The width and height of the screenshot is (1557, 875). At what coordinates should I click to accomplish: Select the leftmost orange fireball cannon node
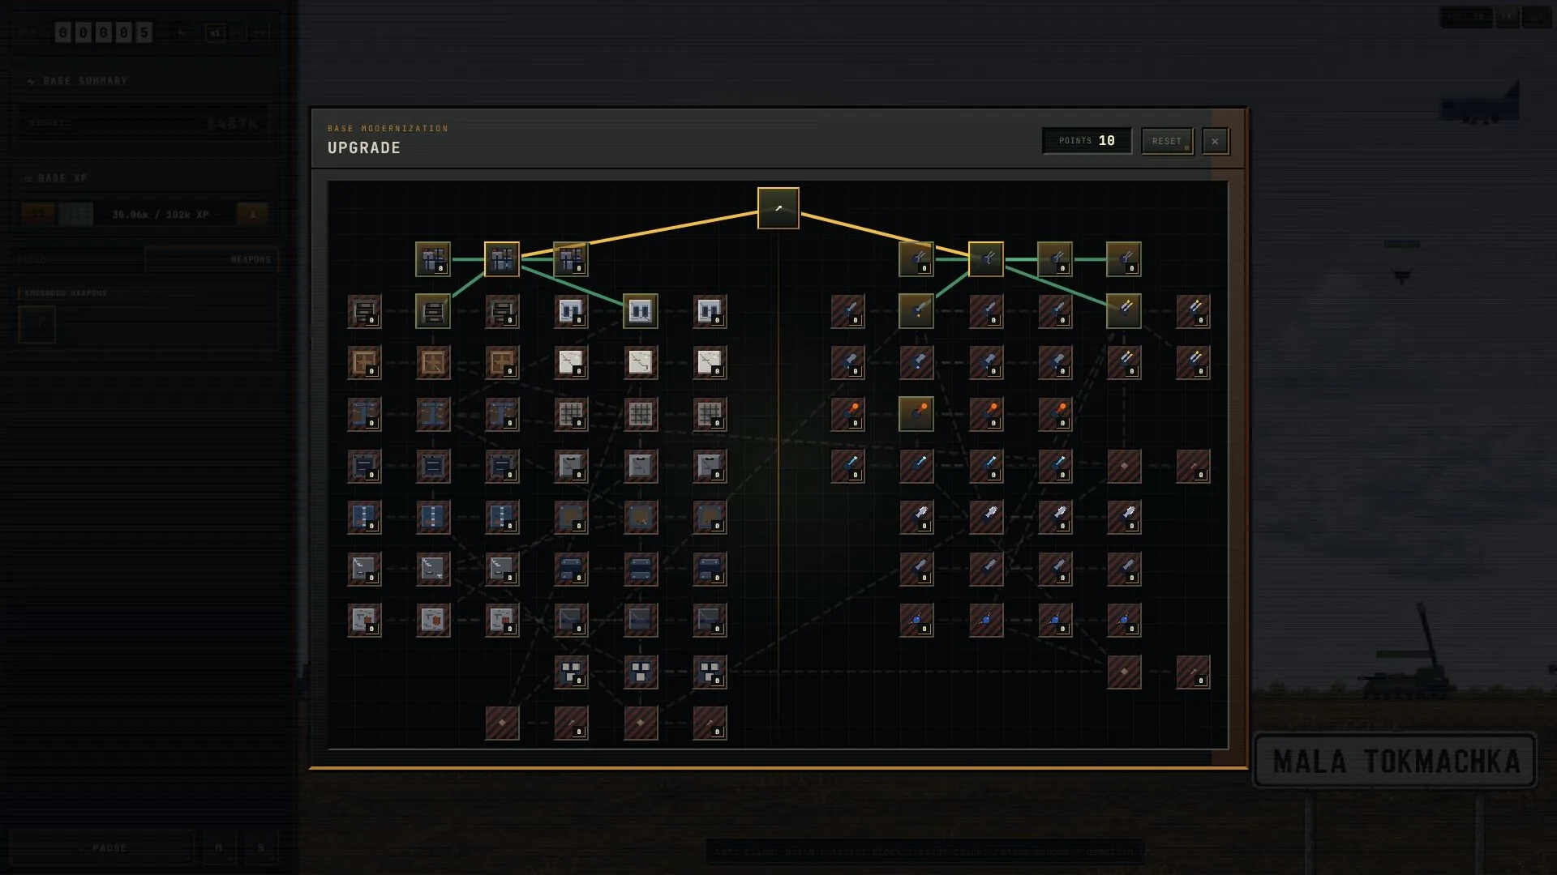(x=847, y=414)
